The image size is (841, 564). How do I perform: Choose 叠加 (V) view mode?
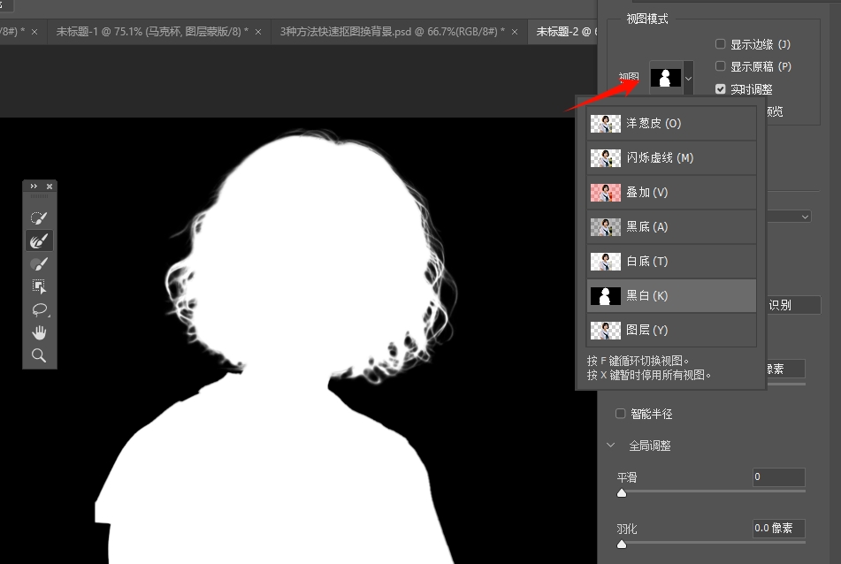coord(671,193)
